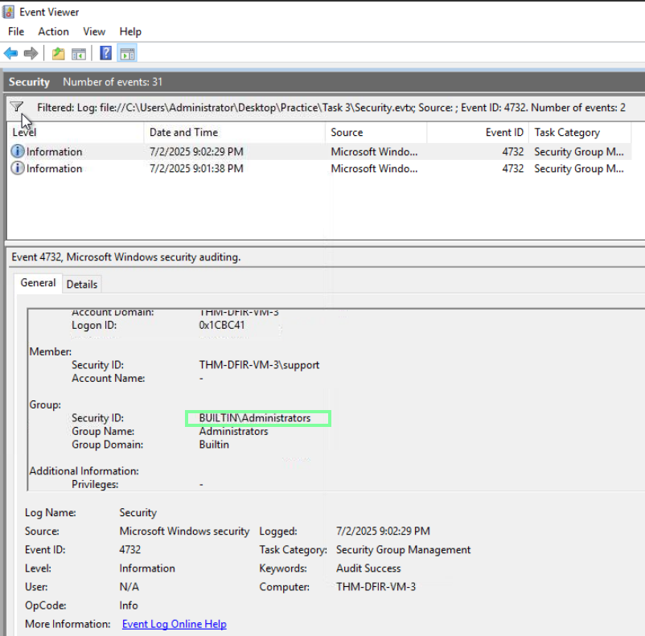Open the Help menu
This screenshot has width=645, height=636.
coord(130,31)
